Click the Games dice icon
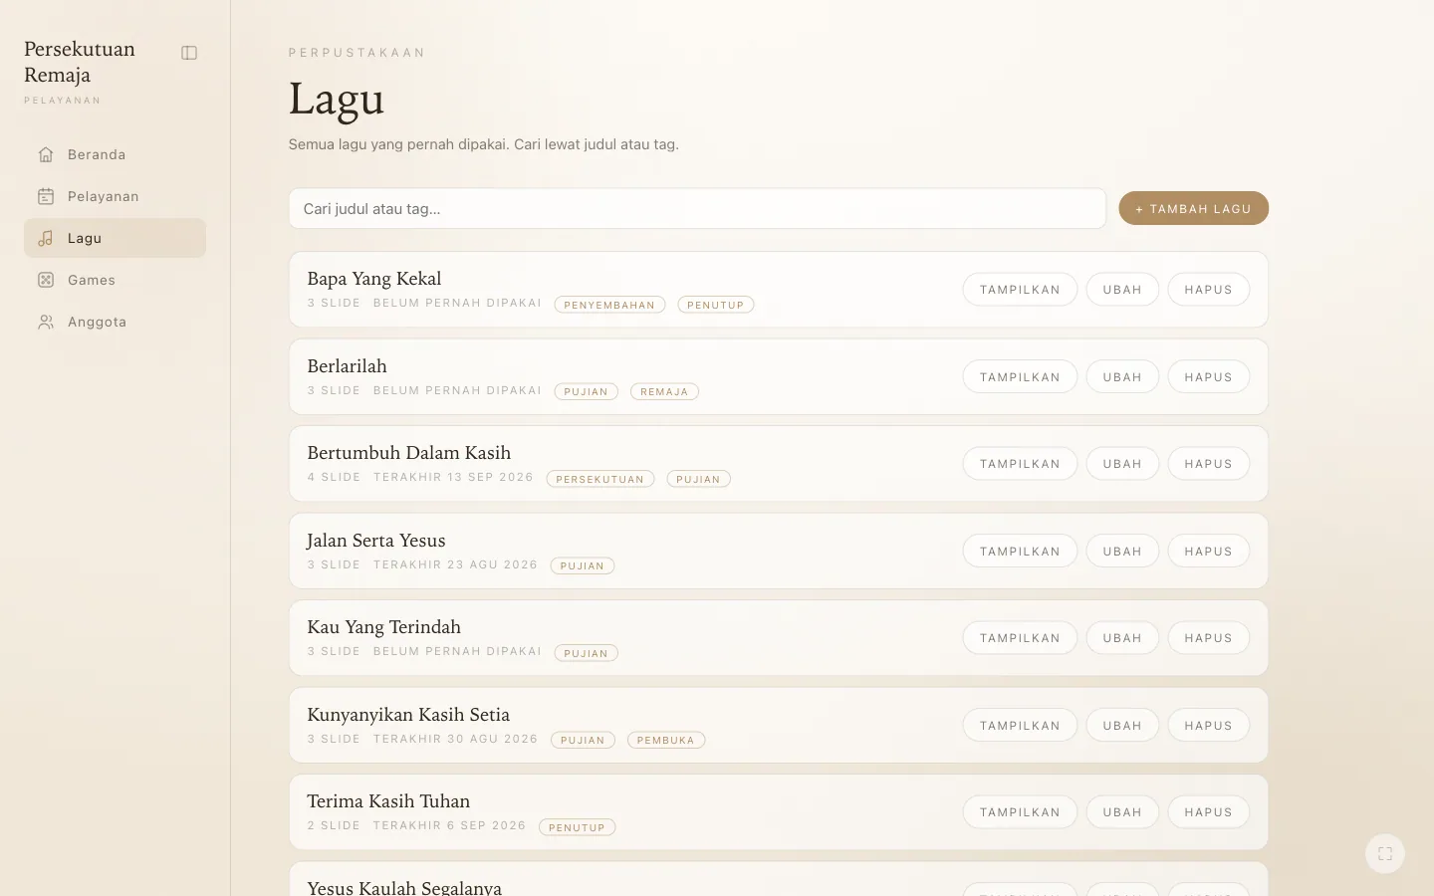Image resolution: width=1434 pixels, height=896 pixels. coord(46,280)
